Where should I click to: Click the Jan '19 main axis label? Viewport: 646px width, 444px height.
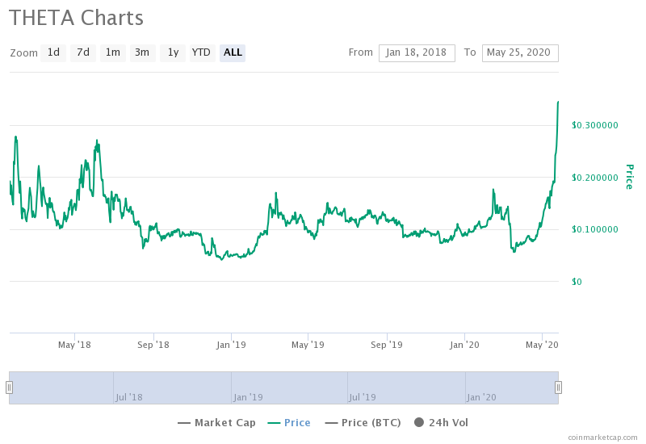pos(231,345)
